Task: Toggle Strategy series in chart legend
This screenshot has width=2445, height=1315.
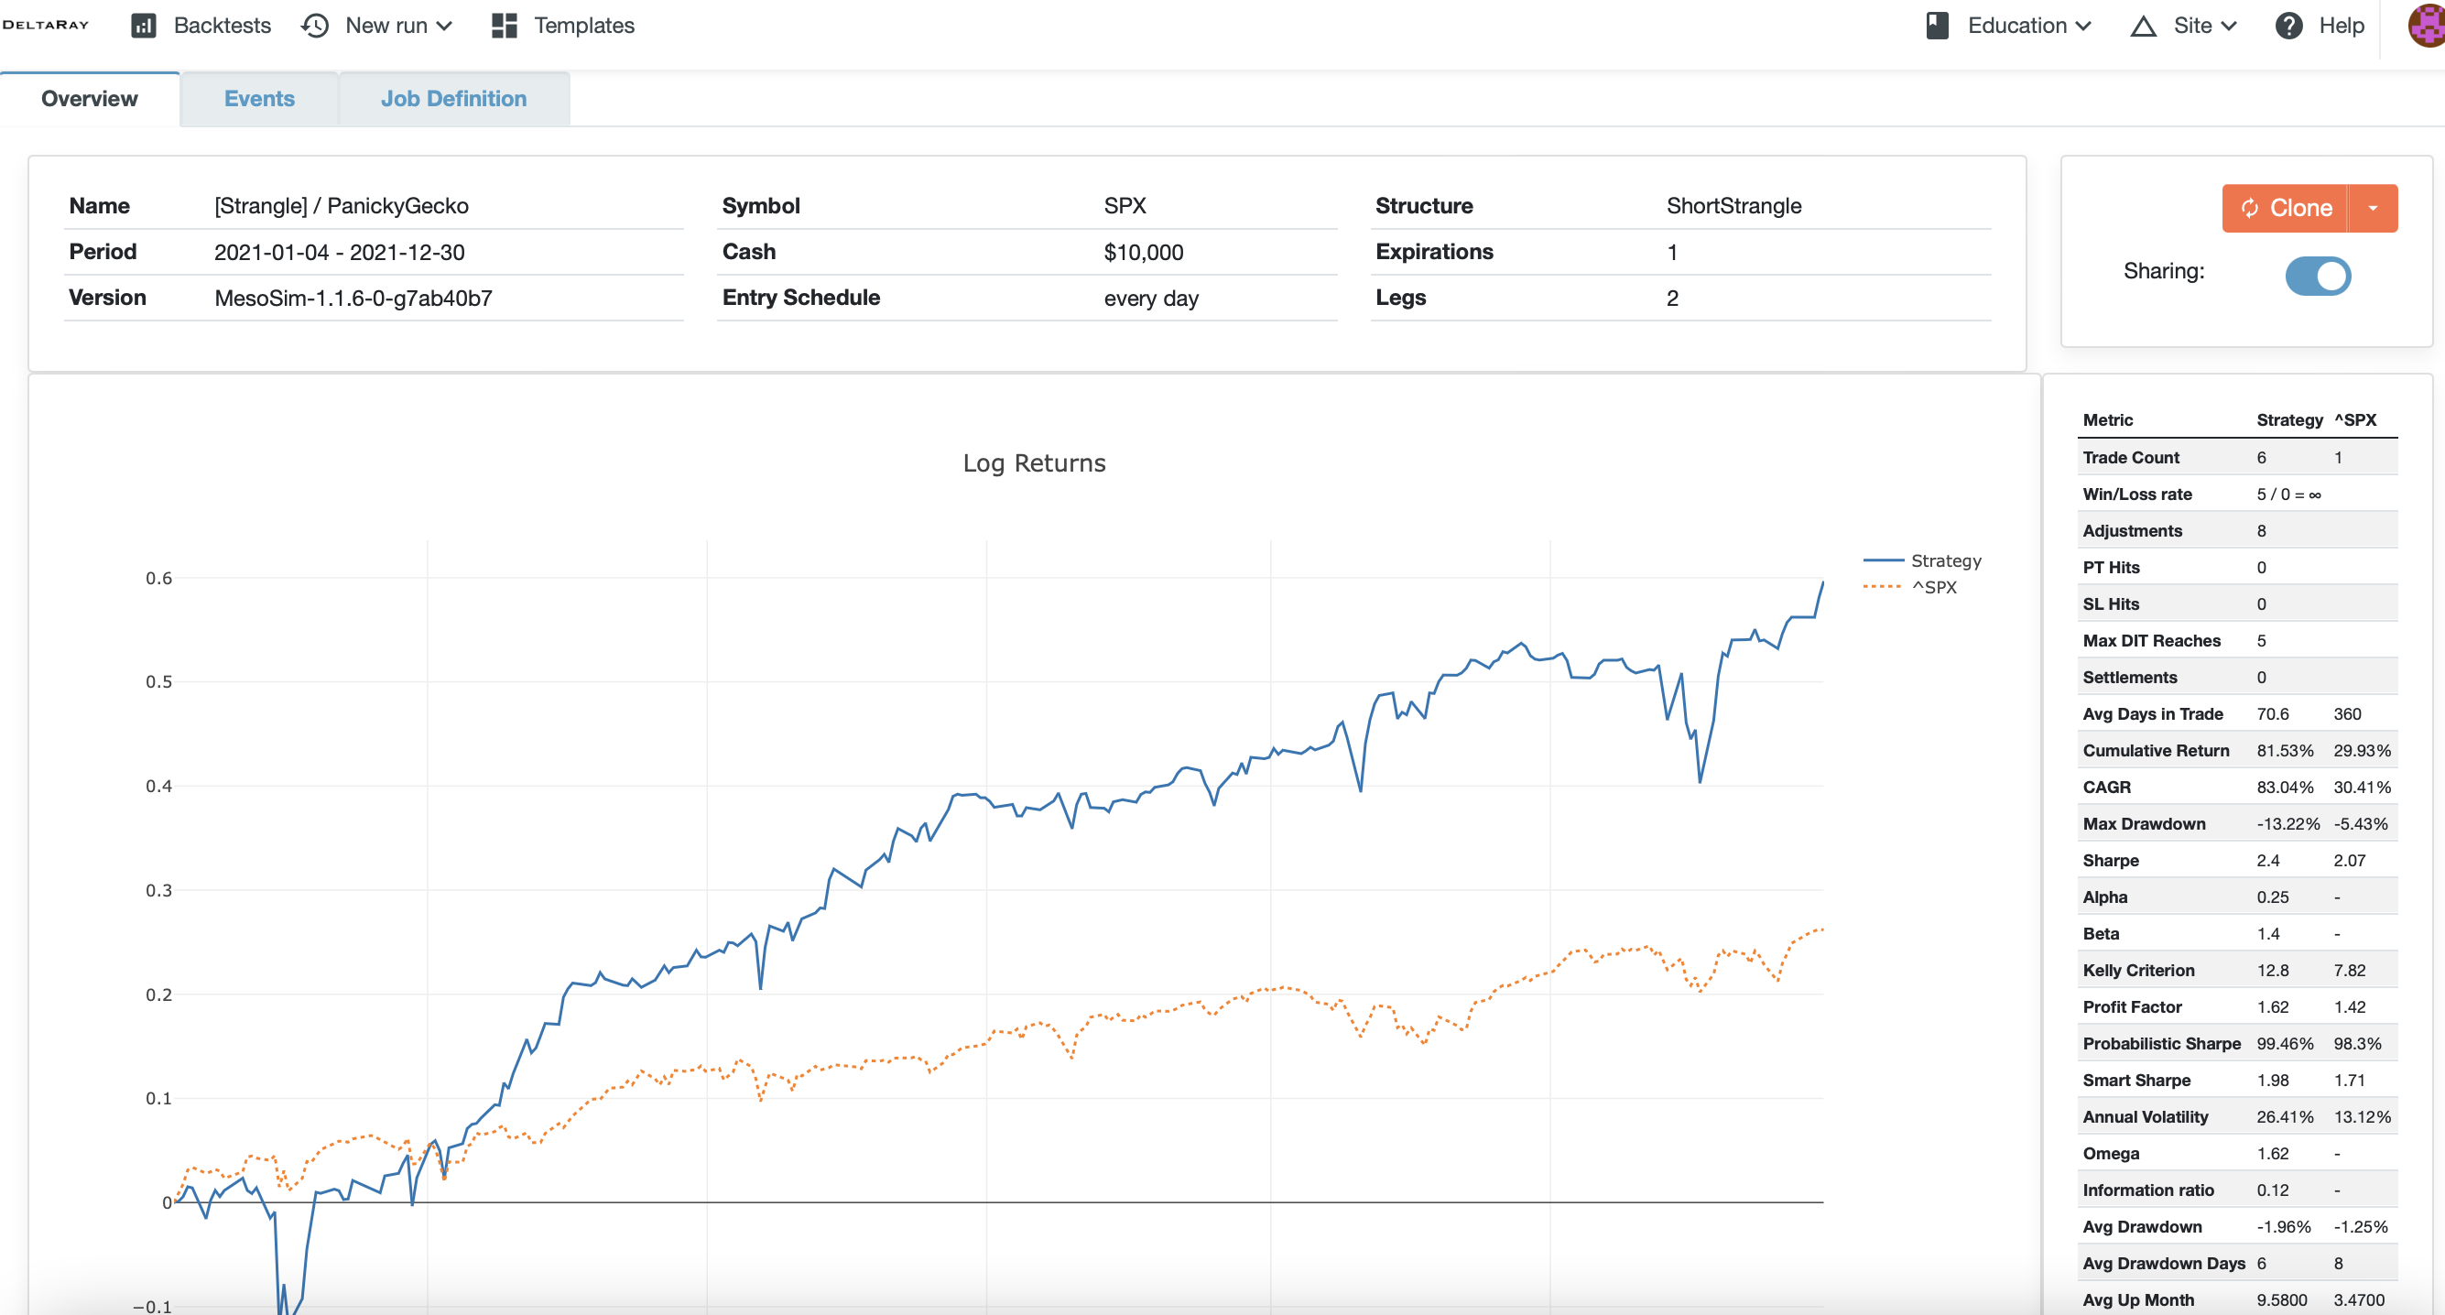Action: coord(1945,560)
